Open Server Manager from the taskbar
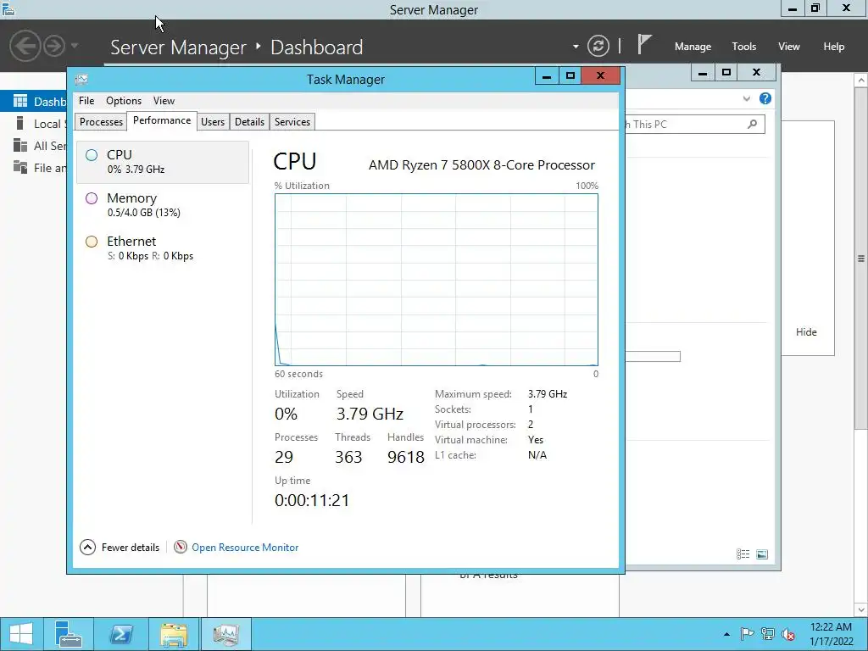 tap(69, 634)
